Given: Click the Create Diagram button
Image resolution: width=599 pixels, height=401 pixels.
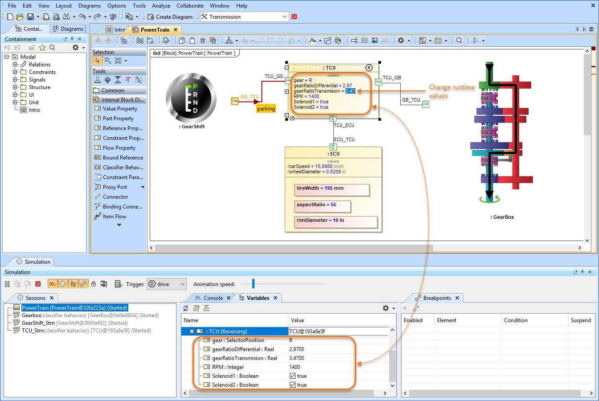Looking at the screenshot, I should (170, 17).
